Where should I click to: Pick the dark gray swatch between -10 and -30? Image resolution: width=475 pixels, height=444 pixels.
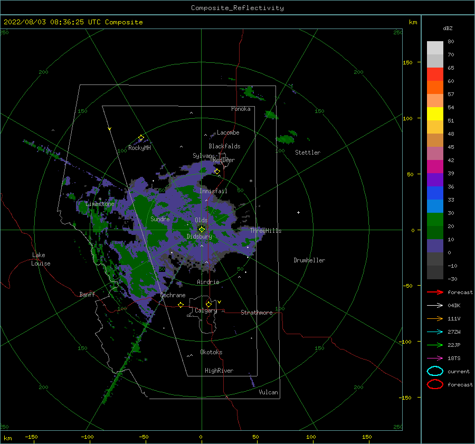click(435, 272)
